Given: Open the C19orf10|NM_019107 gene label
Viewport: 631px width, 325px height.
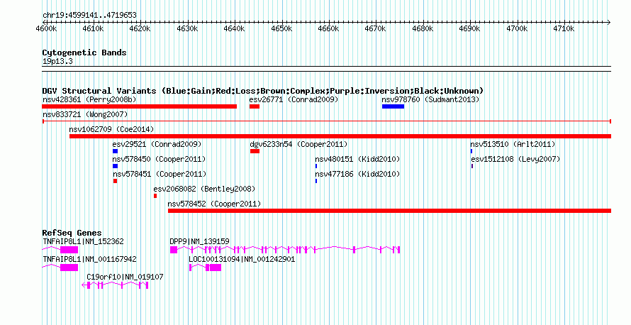Looking at the screenshot, I should [x=125, y=277].
